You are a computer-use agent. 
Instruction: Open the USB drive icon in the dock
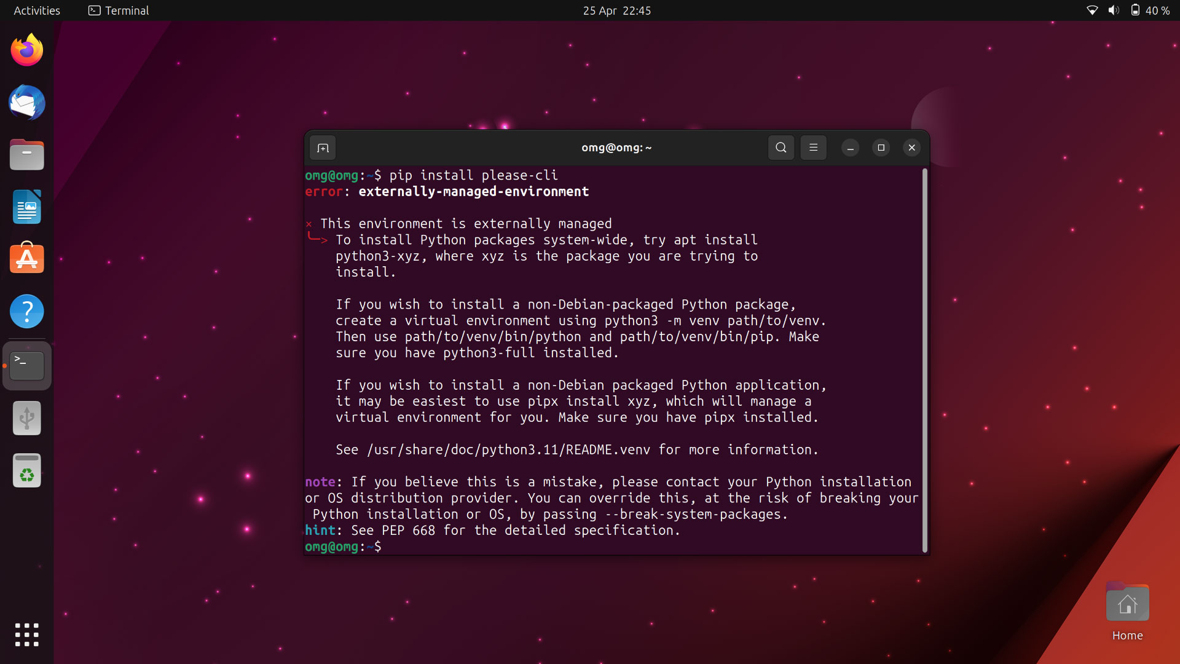pyautogui.click(x=27, y=419)
